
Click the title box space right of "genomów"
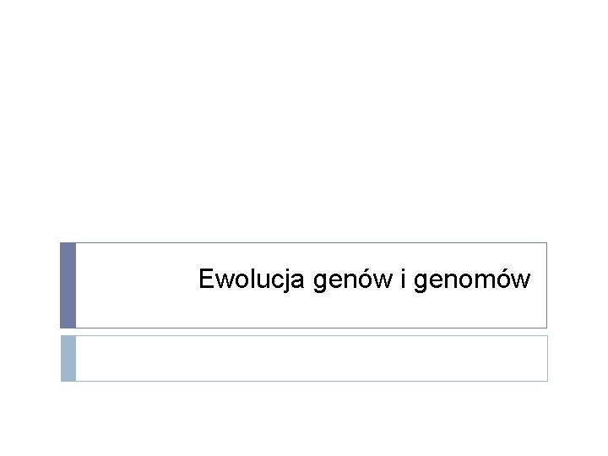(x=539, y=280)
